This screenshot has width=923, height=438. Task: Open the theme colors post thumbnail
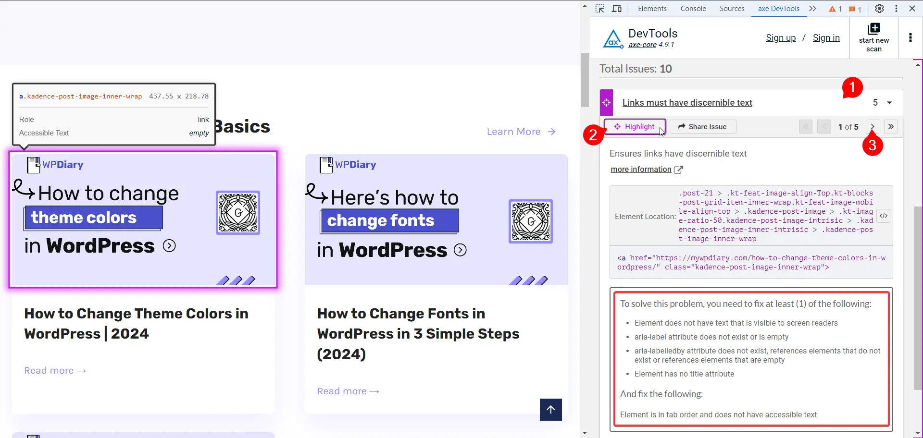point(143,219)
